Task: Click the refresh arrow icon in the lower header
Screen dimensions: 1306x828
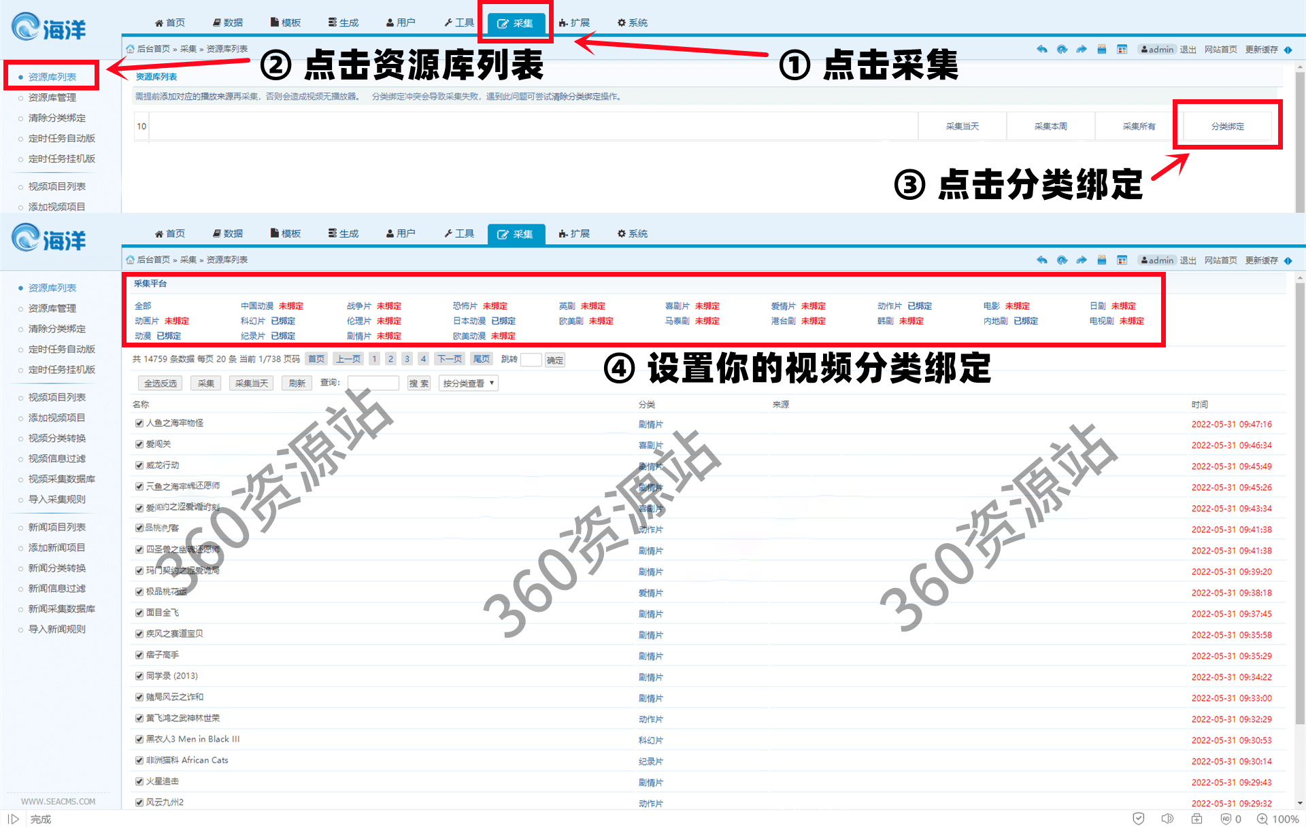Action: pyautogui.click(x=1062, y=260)
